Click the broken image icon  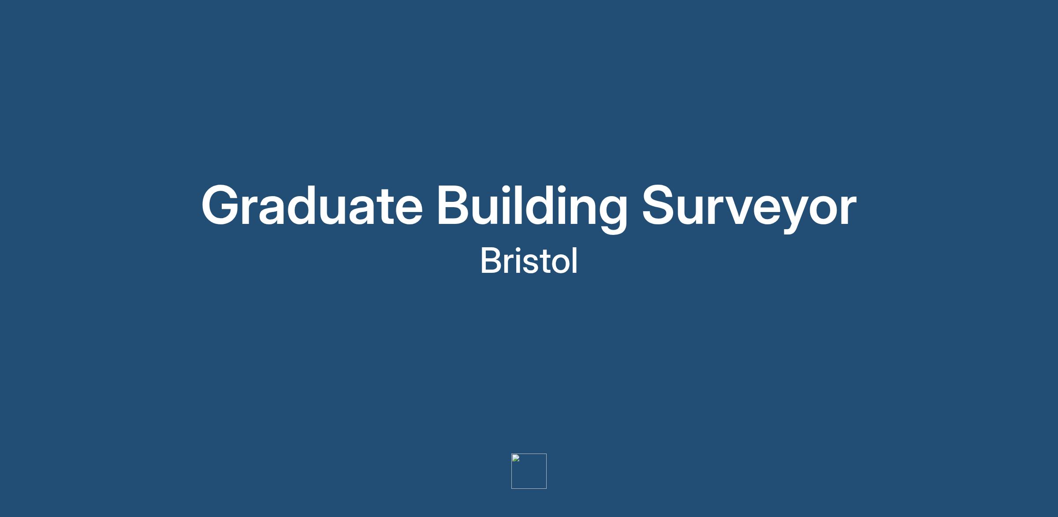coord(516,458)
